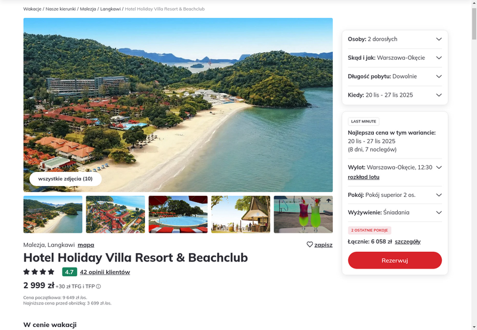Click the red Rezerwuj button
Screen dimensions: 477x330
click(395, 260)
